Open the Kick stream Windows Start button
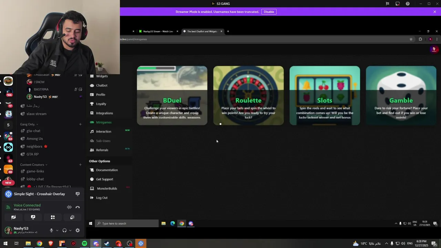 [91, 224]
